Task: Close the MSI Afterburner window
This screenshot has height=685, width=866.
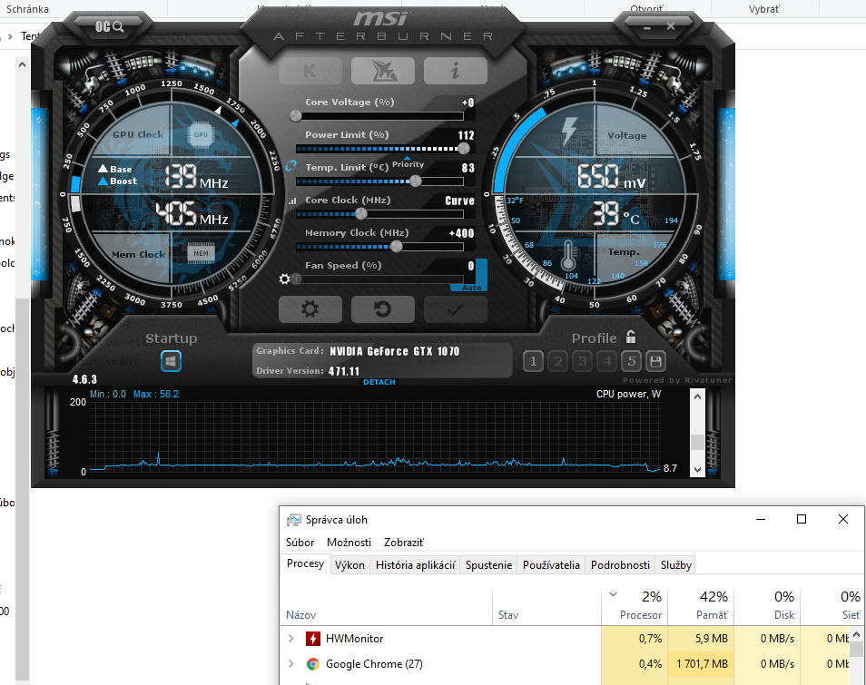Action: pyautogui.click(x=671, y=26)
